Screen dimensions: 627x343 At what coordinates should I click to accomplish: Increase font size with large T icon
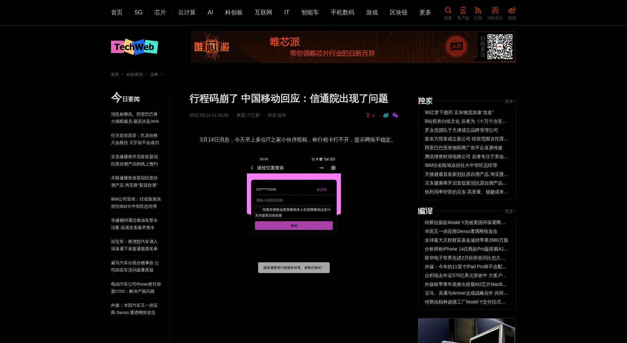click(368, 115)
